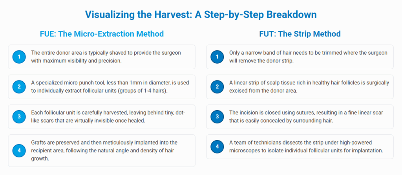Click the FUE step 1 number badge
The image size is (402, 175).
(x=19, y=57)
